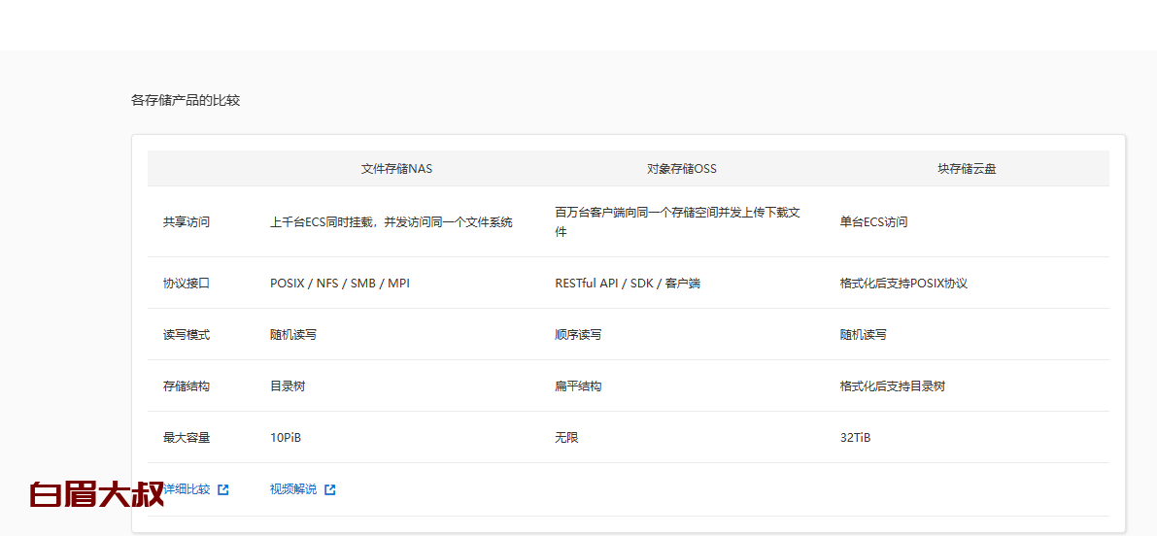1157x536 pixels.
Task: Select the 块存储云盘 column header
Action: tap(967, 169)
